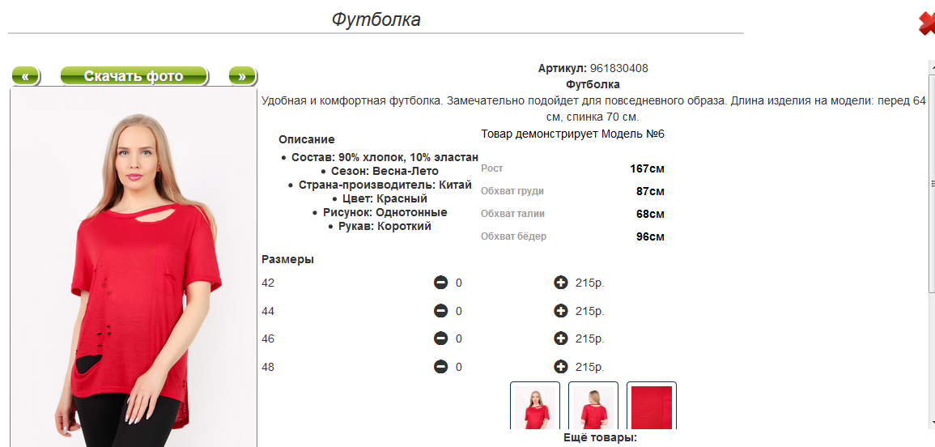Viewport: 935px width, 447px height.
Task: Click the Размеры section heading
Action: (x=287, y=259)
